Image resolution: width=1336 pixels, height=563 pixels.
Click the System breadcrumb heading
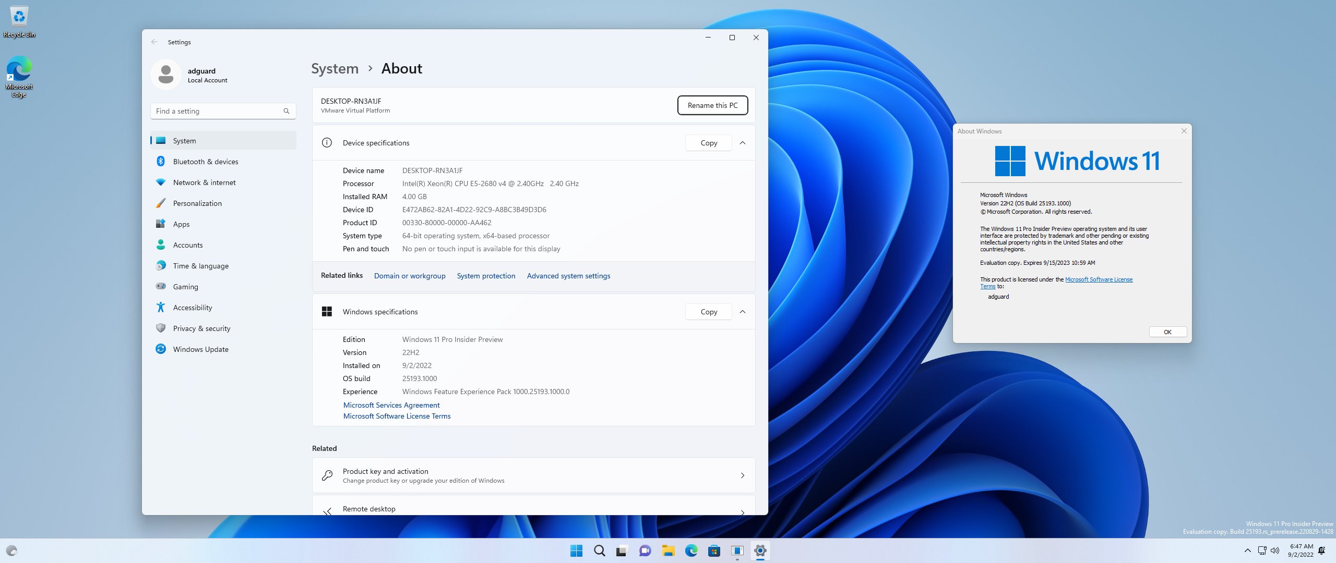tap(335, 68)
